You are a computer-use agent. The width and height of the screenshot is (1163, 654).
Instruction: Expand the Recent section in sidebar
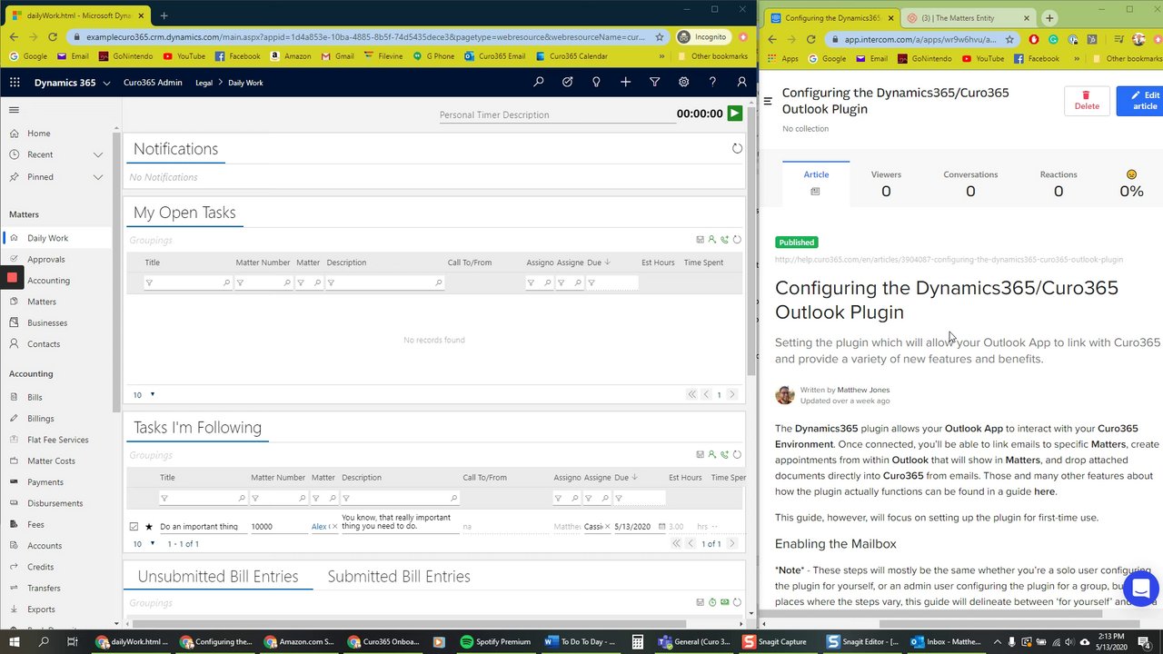point(98,154)
